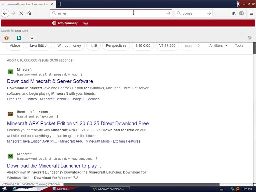256x192 pixels.
Task: Select the 1.19 0.05 filter chip
Action: 143,45
